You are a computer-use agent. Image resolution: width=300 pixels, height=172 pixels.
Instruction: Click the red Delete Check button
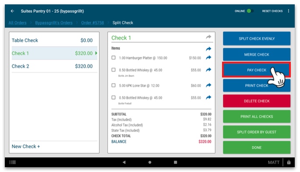[x=257, y=101]
